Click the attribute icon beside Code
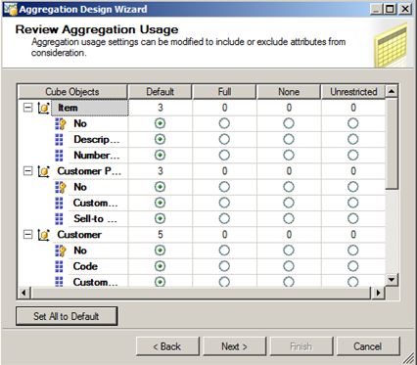Image resolution: width=417 pixels, height=365 pixels. [59, 266]
